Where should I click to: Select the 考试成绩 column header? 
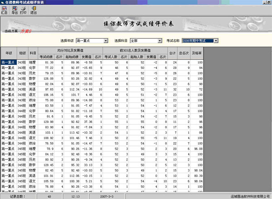click(47, 57)
